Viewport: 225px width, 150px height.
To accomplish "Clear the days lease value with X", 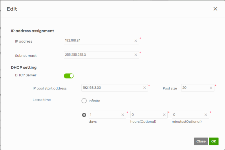I will [x=123, y=115].
